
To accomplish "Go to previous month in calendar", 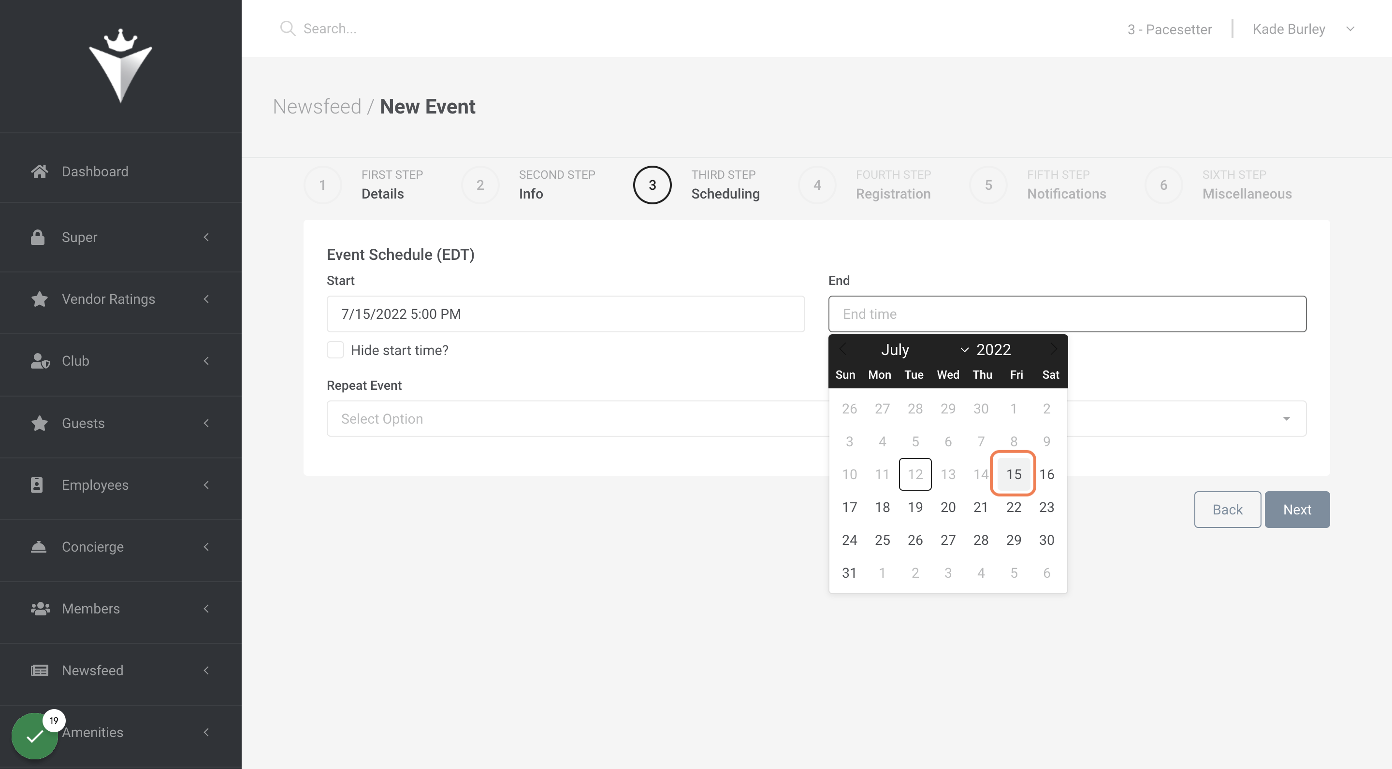I will click(842, 349).
